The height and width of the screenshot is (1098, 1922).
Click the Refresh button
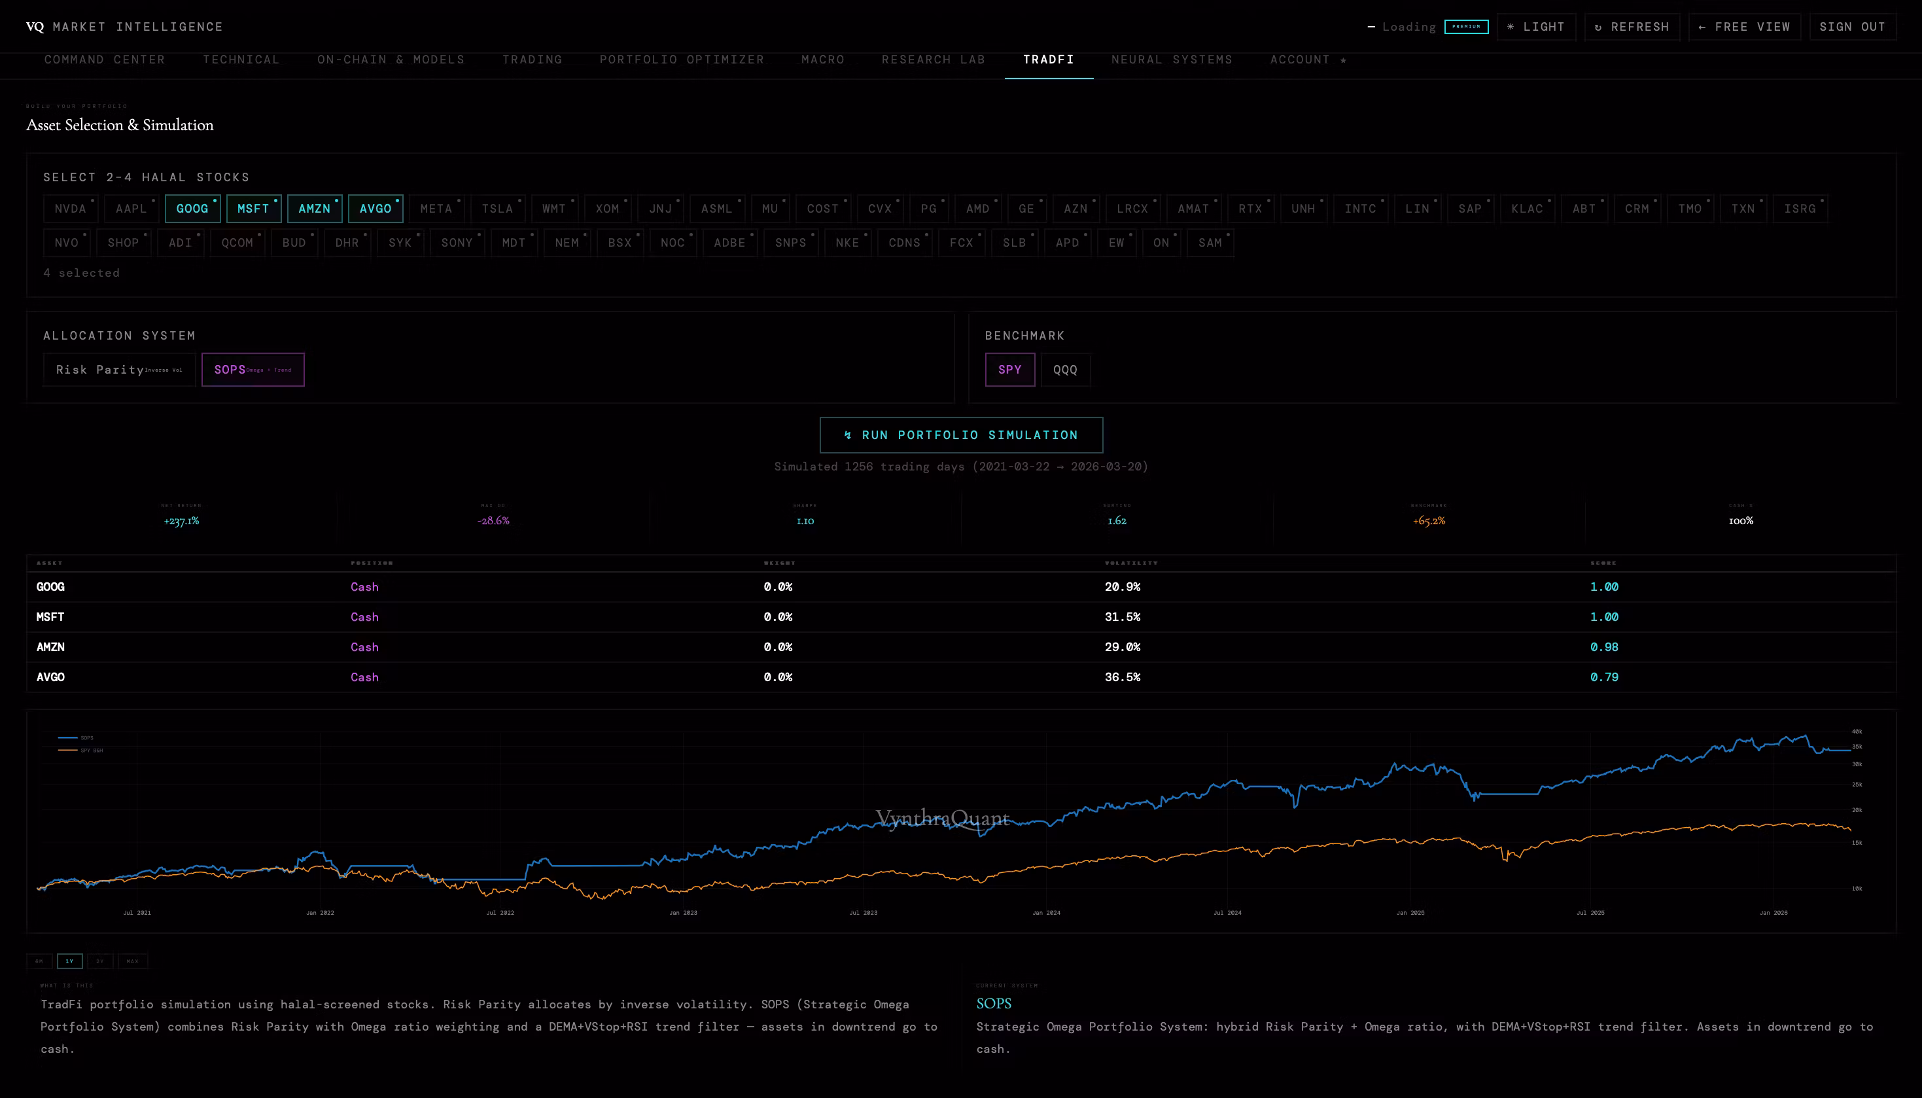pos(1632,27)
